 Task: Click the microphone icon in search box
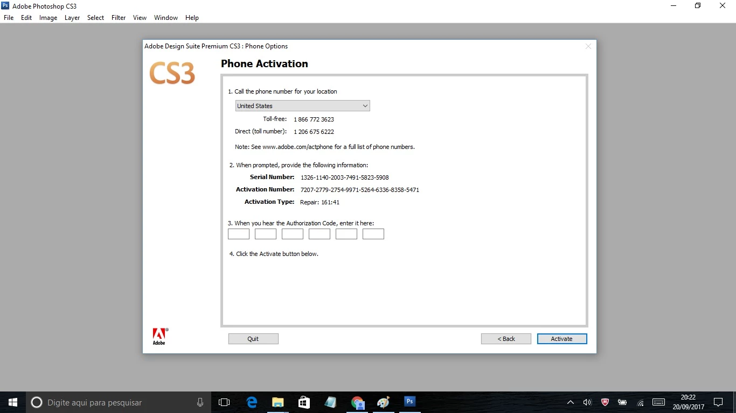pos(200,402)
